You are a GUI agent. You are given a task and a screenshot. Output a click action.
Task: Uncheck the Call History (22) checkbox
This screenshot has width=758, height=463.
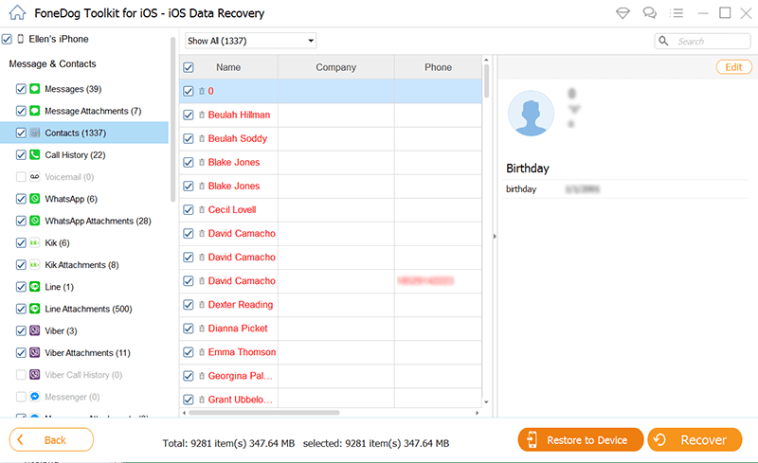point(21,154)
